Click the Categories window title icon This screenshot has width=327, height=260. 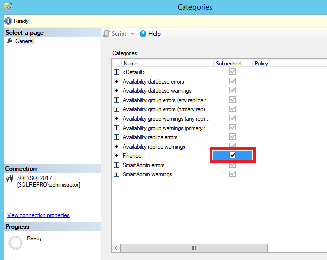pyautogui.click(x=8, y=7)
